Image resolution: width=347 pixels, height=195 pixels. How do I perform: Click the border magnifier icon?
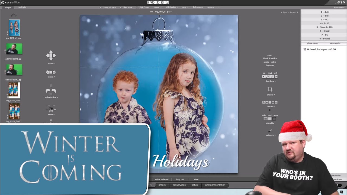click(268, 77)
